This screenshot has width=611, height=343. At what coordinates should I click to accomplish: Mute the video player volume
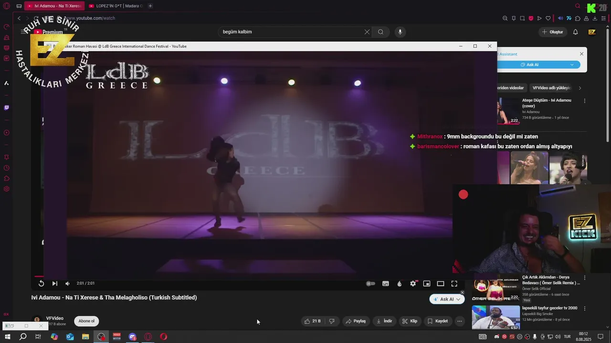(x=67, y=283)
